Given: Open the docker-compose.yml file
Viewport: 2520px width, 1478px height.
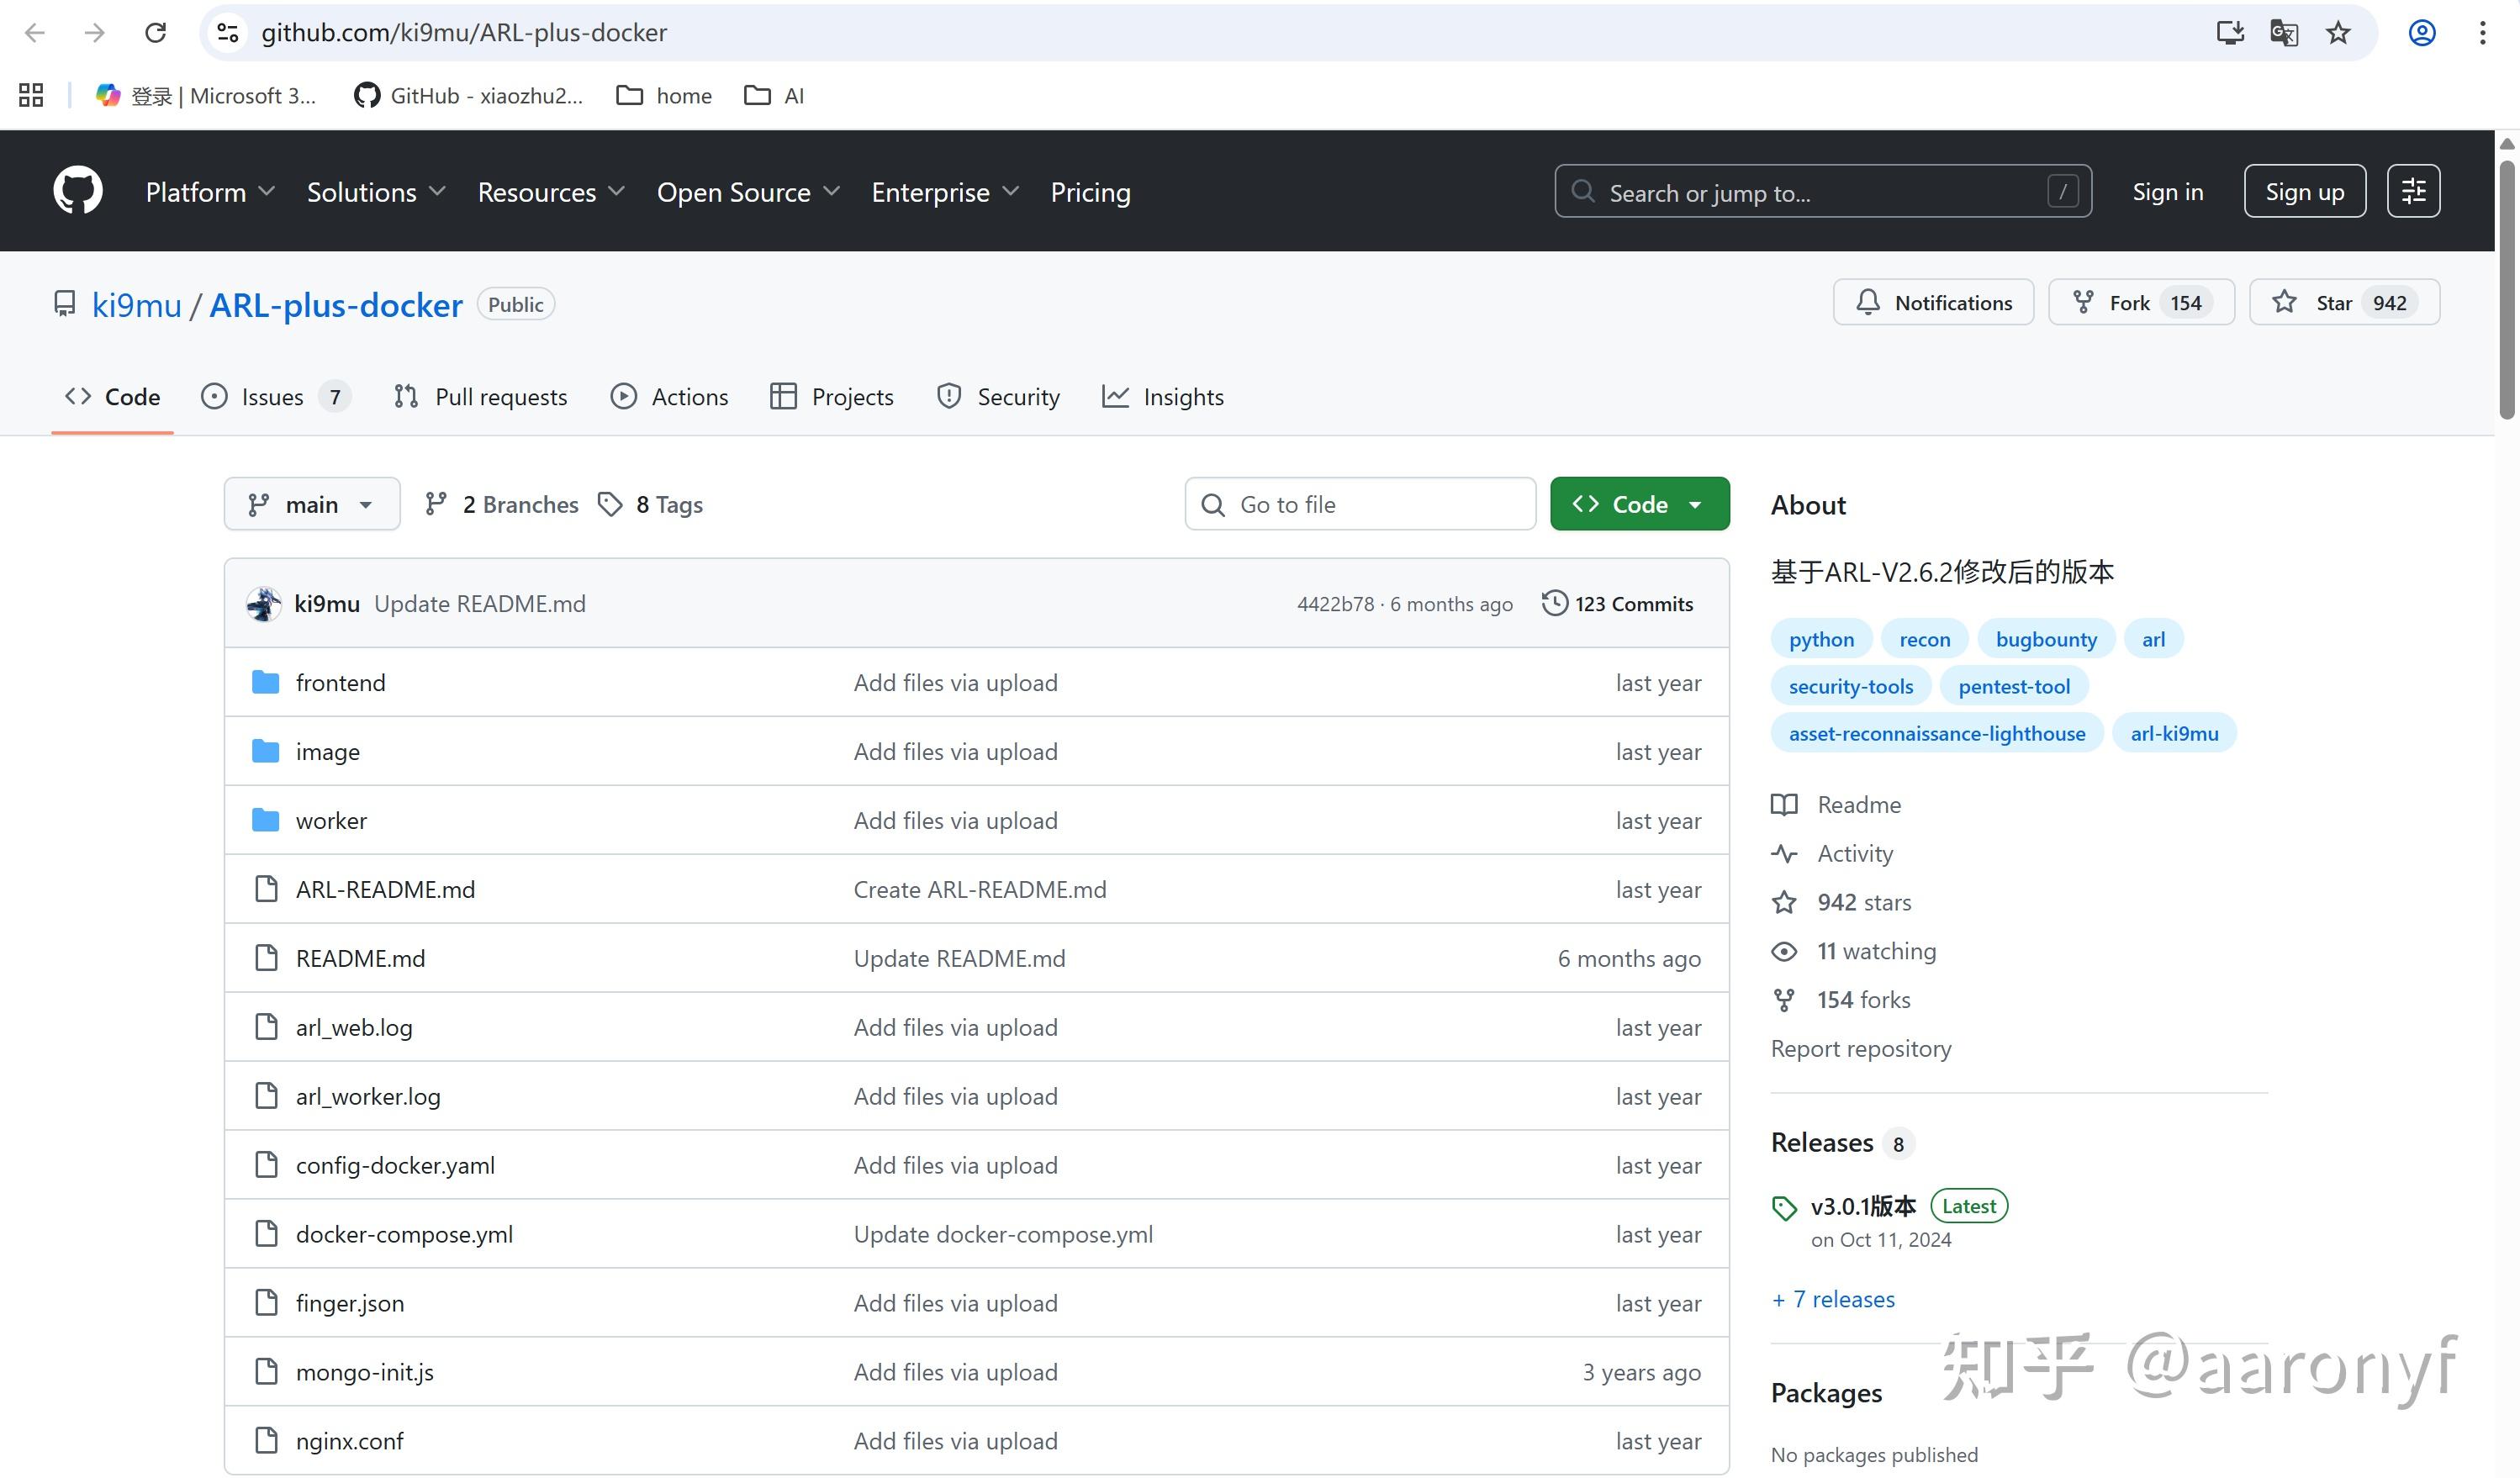Looking at the screenshot, I should (404, 1235).
